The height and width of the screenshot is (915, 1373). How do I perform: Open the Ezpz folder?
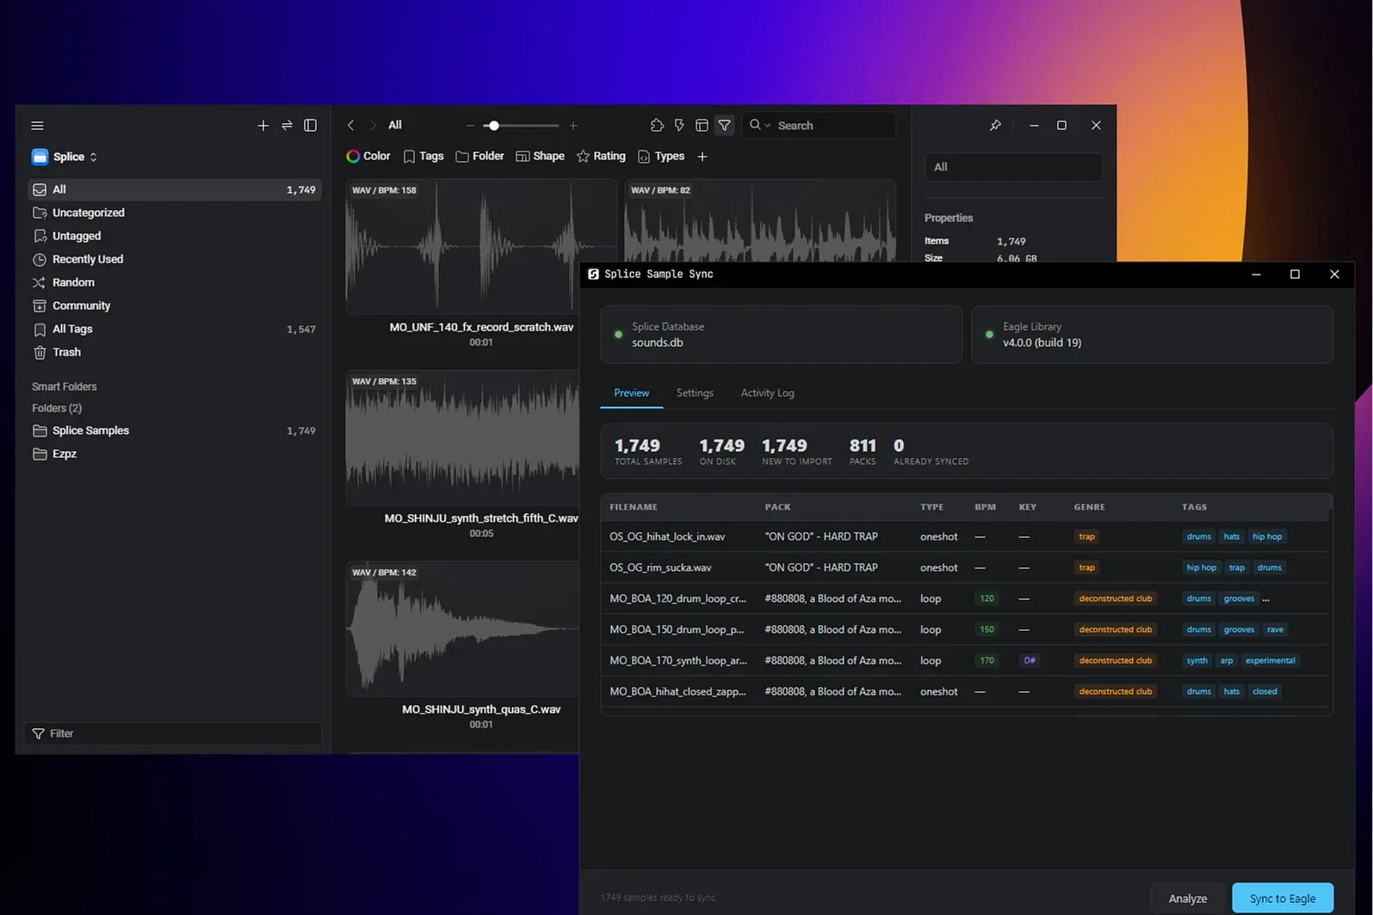pyautogui.click(x=173, y=454)
